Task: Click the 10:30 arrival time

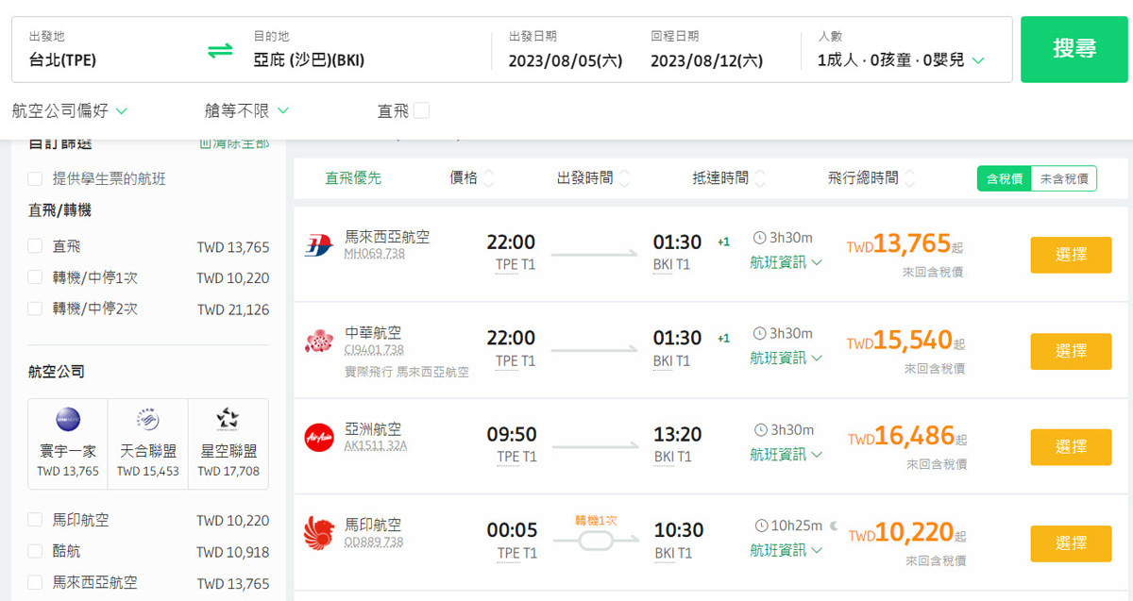Action: pyautogui.click(x=678, y=530)
